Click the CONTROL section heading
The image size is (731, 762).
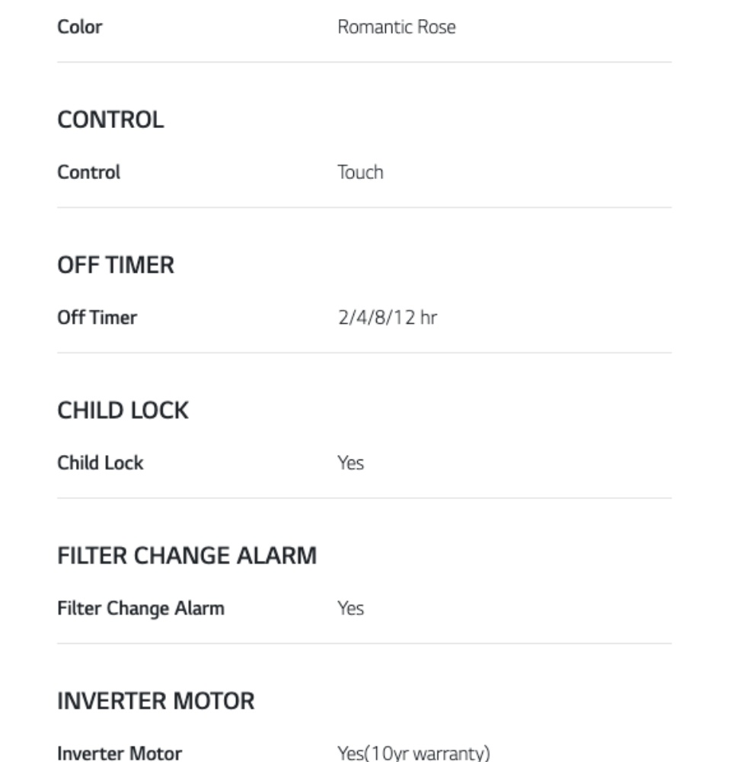coord(110,120)
